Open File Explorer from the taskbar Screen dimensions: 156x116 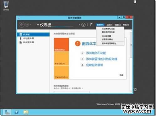(26, 112)
